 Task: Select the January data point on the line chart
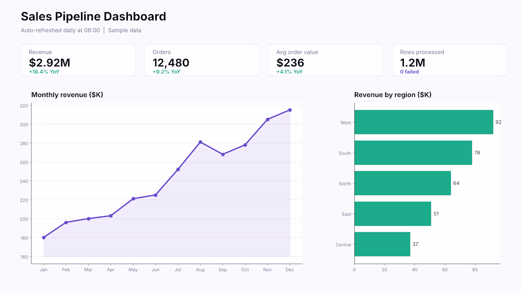[x=44, y=238]
